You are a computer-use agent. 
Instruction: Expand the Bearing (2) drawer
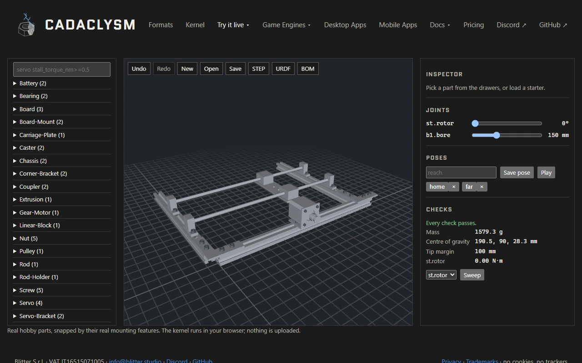tap(62, 96)
